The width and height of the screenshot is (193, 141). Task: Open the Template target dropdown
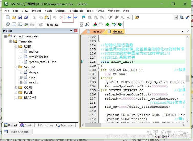click(x=82, y=25)
